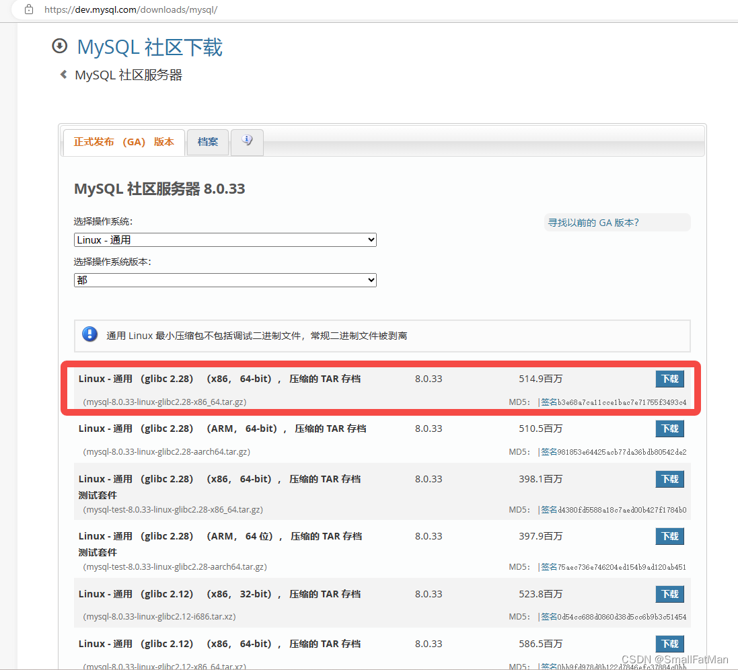Click the Linux glibc 2.28 ARM 64-bit title
The width and height of the screenshot is (738, 670).
click(x=222, y=429)
